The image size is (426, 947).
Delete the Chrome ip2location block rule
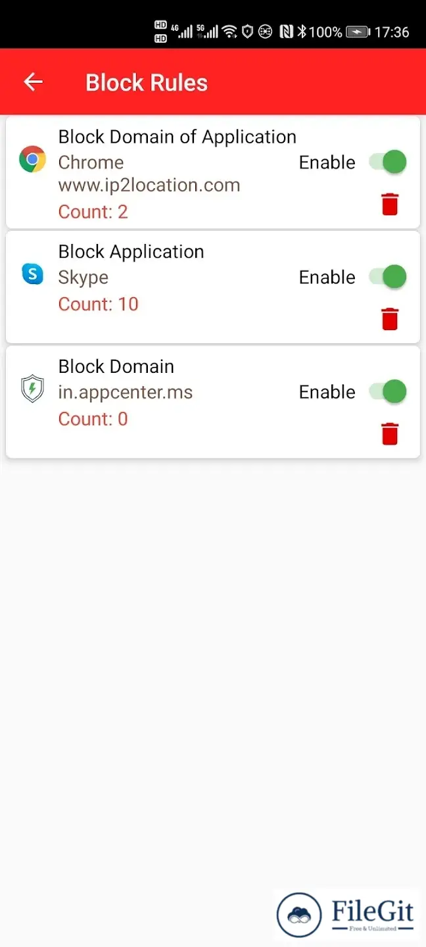[390, 204]
